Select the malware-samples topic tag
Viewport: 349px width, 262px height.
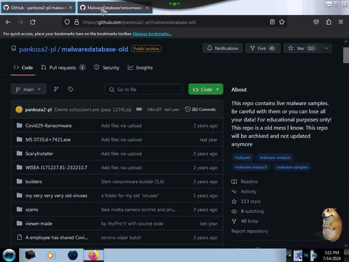(292, 167)
